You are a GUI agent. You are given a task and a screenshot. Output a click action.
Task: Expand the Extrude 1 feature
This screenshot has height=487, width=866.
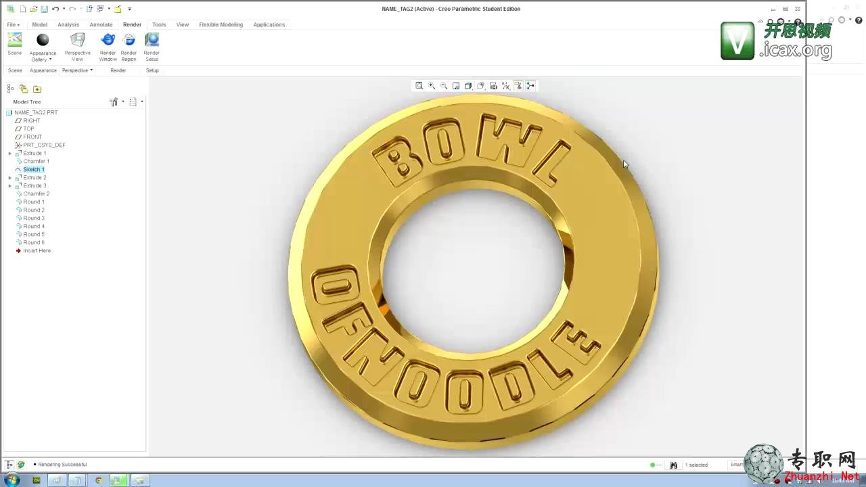click(10, 154)
